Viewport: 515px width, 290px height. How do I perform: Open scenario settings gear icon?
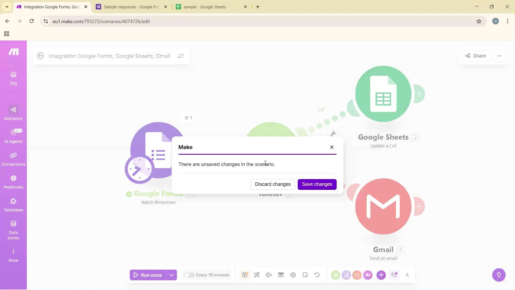coord(293,275)
